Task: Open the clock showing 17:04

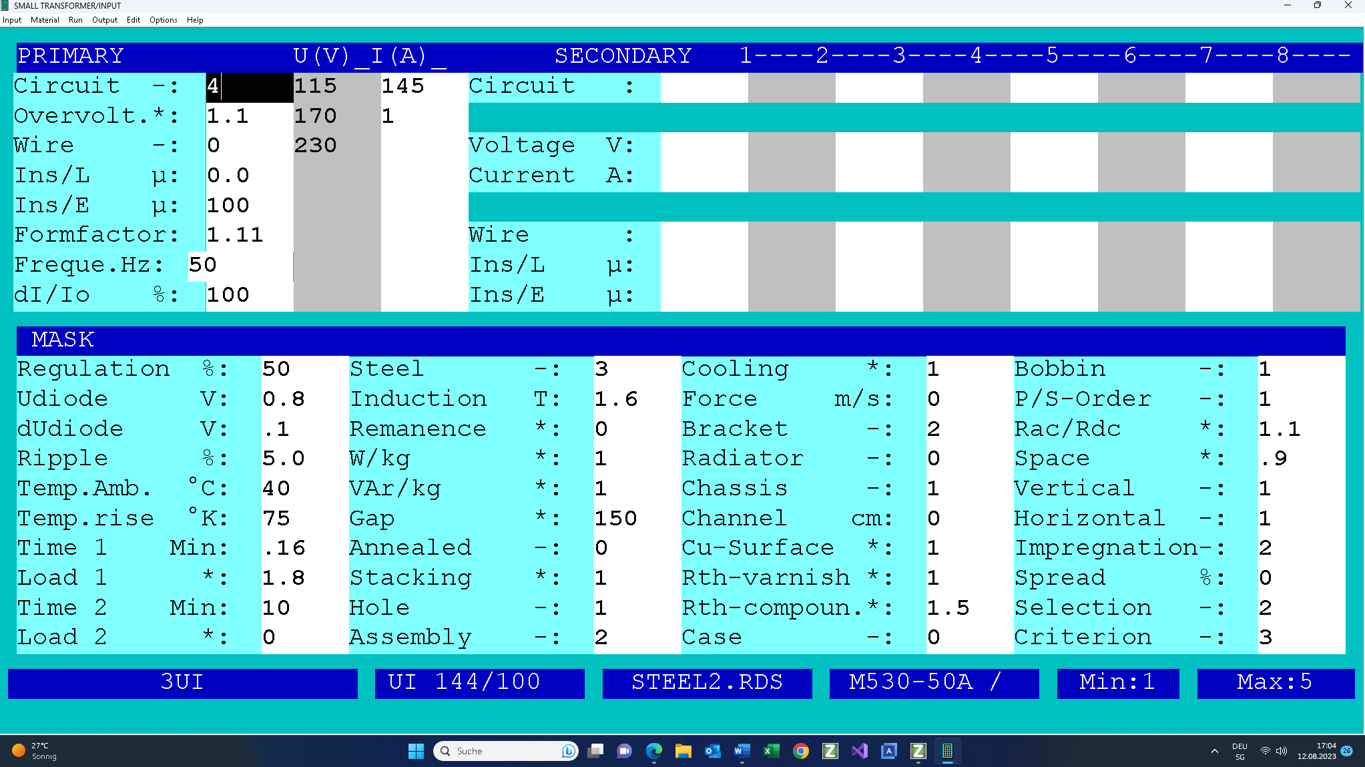Action: point(1317,751)
